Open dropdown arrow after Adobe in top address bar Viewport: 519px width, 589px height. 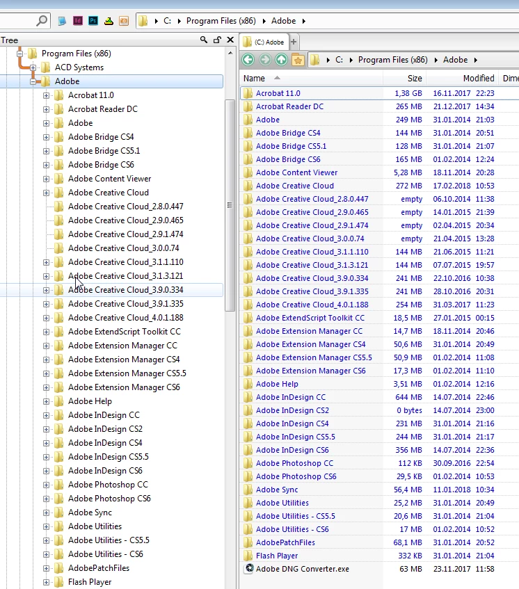coord(303,21)
